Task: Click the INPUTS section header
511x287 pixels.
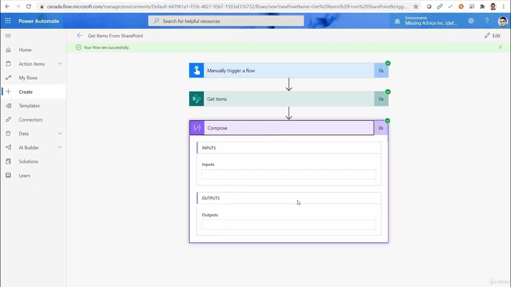Action: coord(289,148)
